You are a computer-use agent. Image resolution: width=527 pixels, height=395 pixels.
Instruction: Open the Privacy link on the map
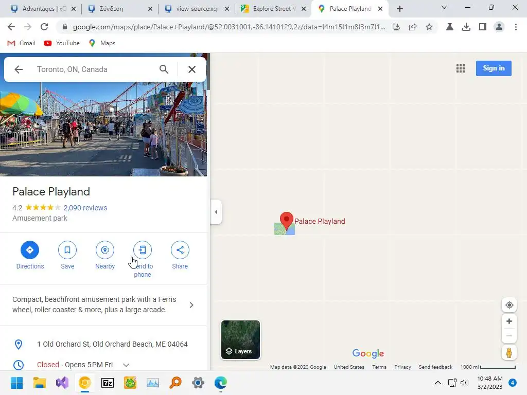402,367
